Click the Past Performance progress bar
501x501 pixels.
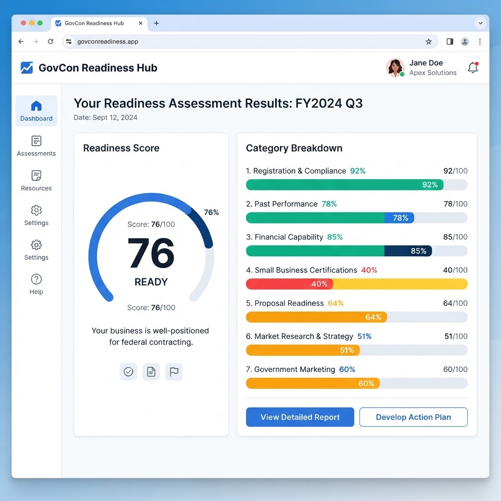(357, 218)
